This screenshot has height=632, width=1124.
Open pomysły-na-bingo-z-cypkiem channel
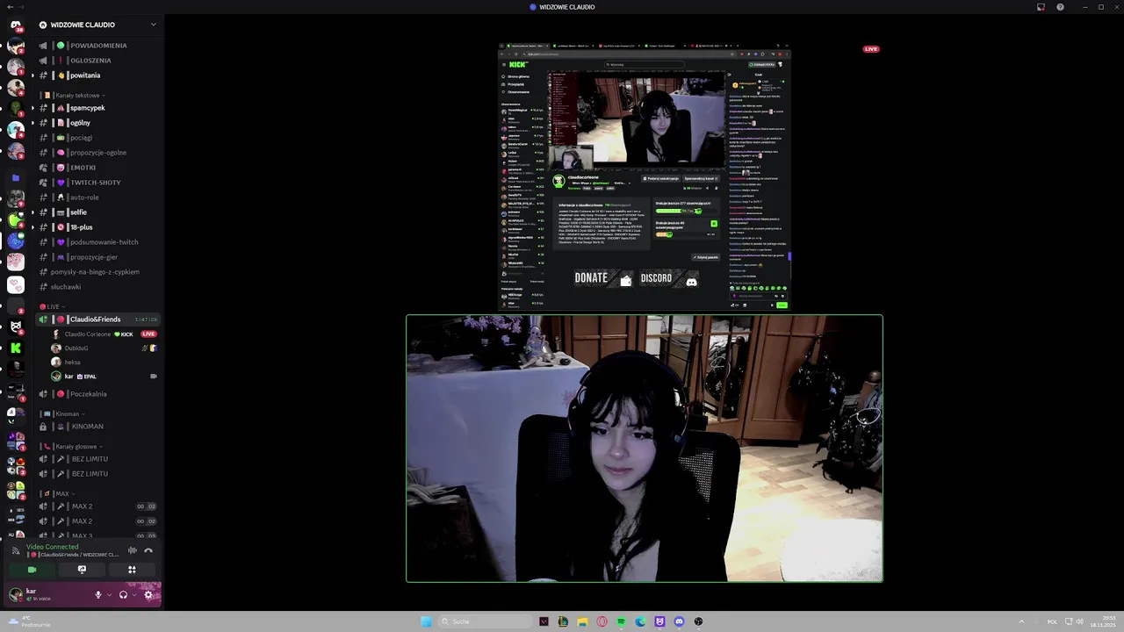[97, 272]
